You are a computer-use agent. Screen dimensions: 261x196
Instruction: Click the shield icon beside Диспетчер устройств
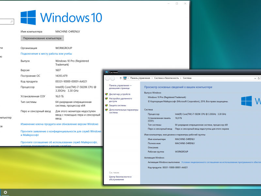coord(106,94)
